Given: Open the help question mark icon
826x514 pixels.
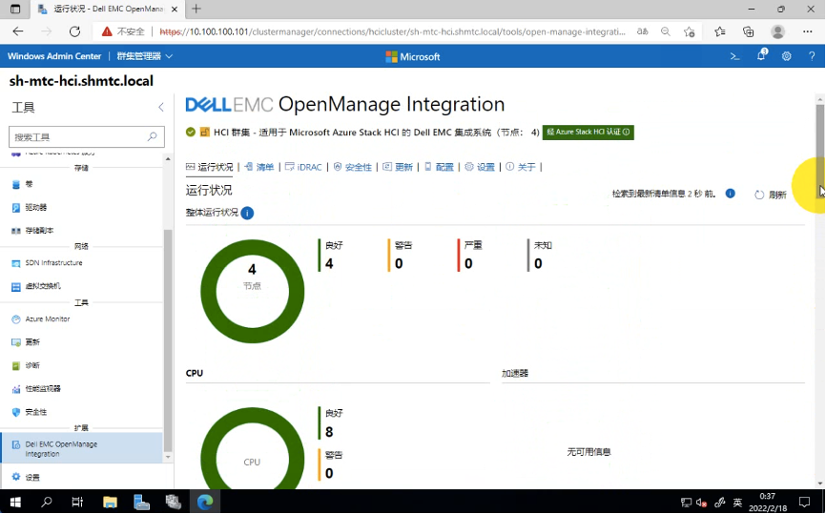Looking at the screenshot, I should pyautogui.click(x=812, y=56).
